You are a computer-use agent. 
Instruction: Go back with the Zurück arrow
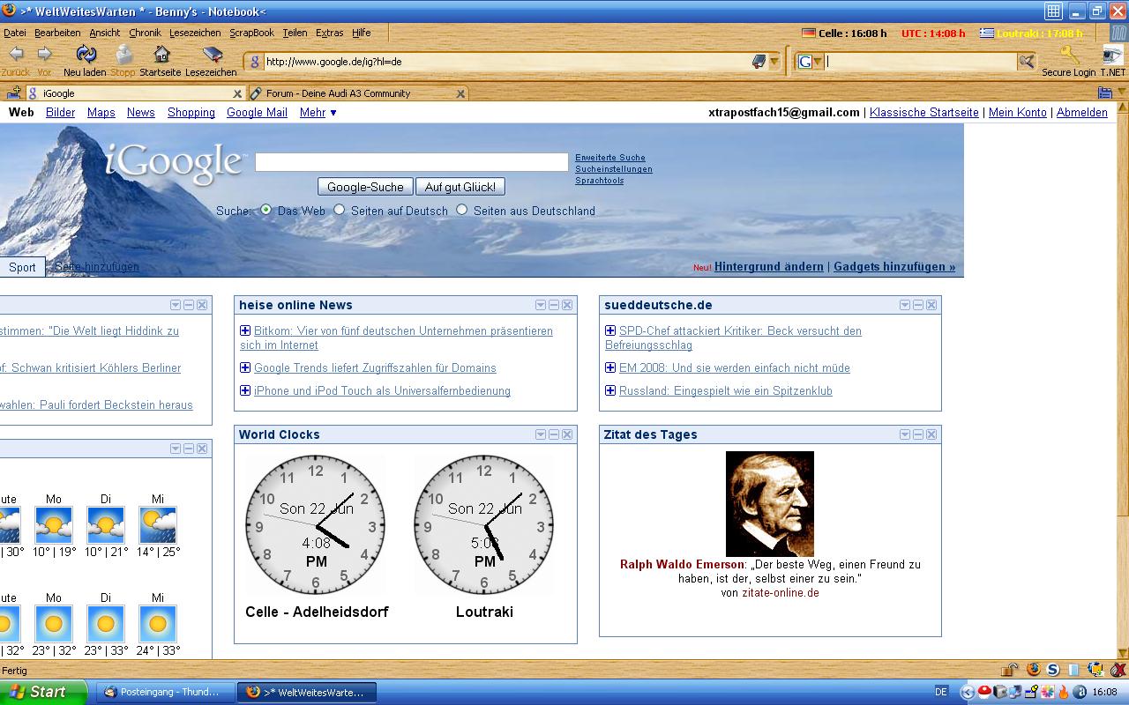coord(15,55)
